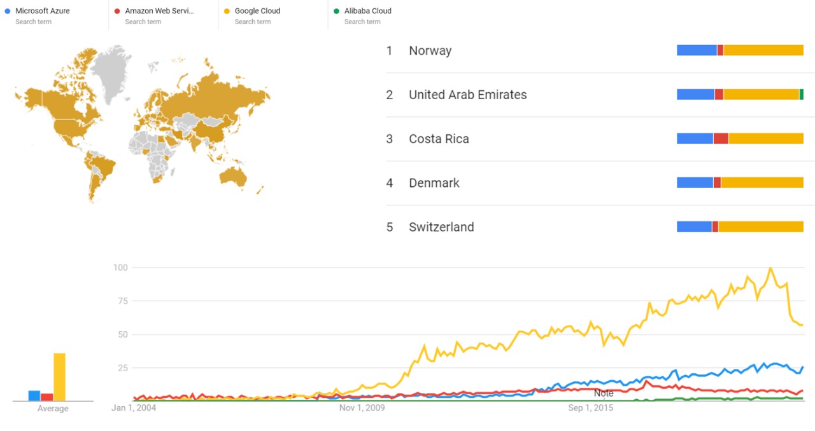Image resolution: width=815 pixels, height=431 pixels.
Task: Click Norway's yellow Google Cloud bar segment
Action: [763, 50]
